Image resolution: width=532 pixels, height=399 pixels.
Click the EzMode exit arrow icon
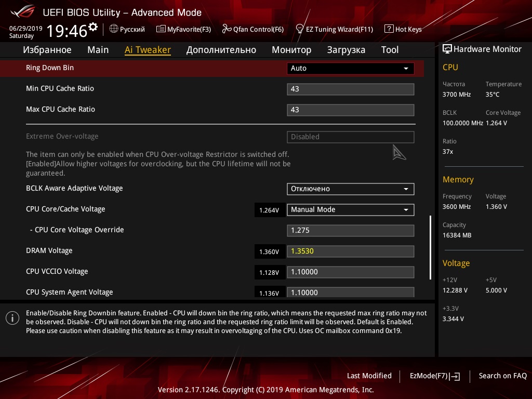coord(455,376)
